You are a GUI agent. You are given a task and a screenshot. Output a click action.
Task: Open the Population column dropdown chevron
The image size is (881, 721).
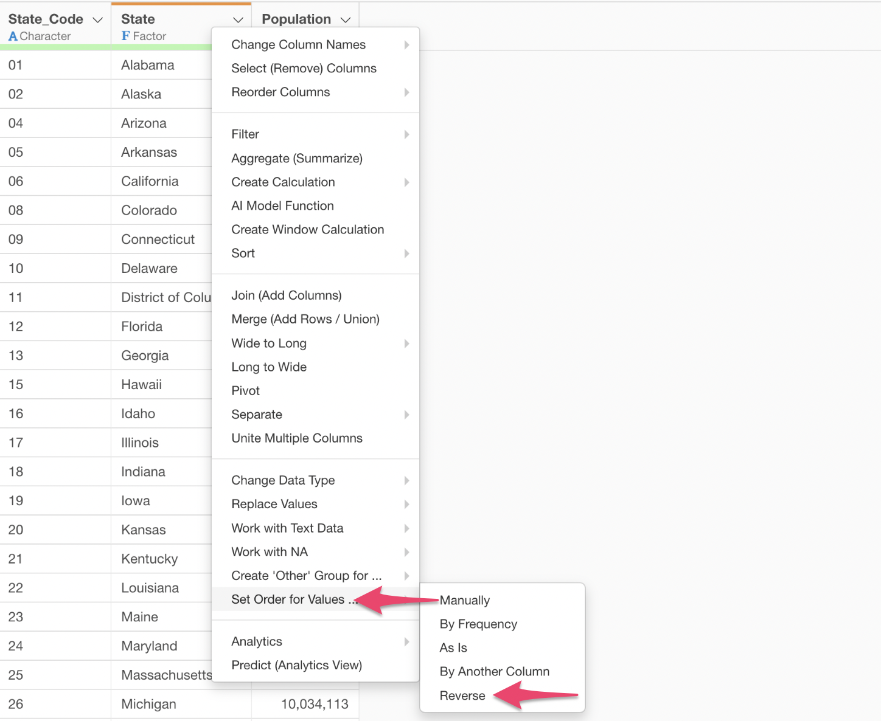point(346,20)
